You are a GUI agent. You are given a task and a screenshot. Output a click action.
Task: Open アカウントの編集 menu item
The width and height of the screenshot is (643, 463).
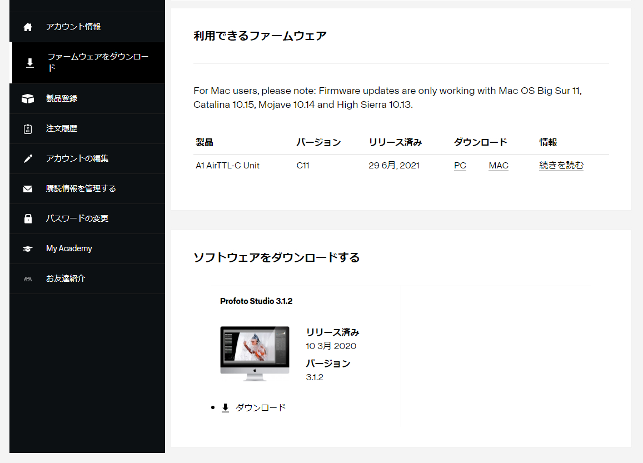[87, 159]
